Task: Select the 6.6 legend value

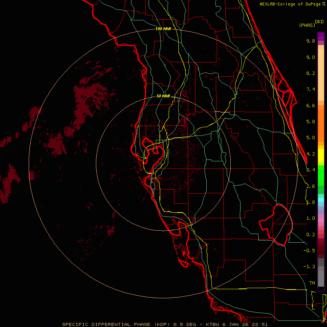Action: 311,105
